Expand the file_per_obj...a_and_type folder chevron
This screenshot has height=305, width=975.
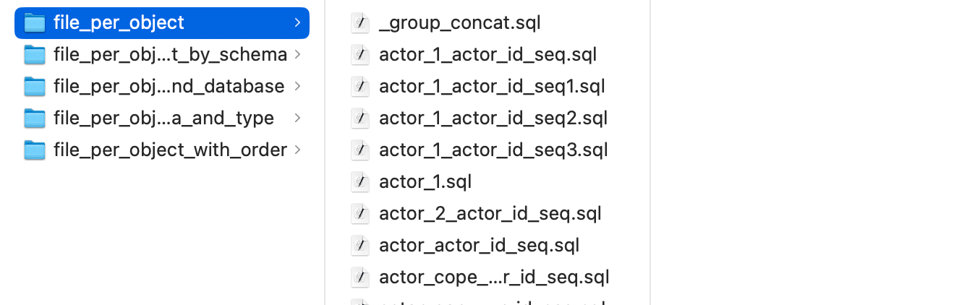pos(297,119)
